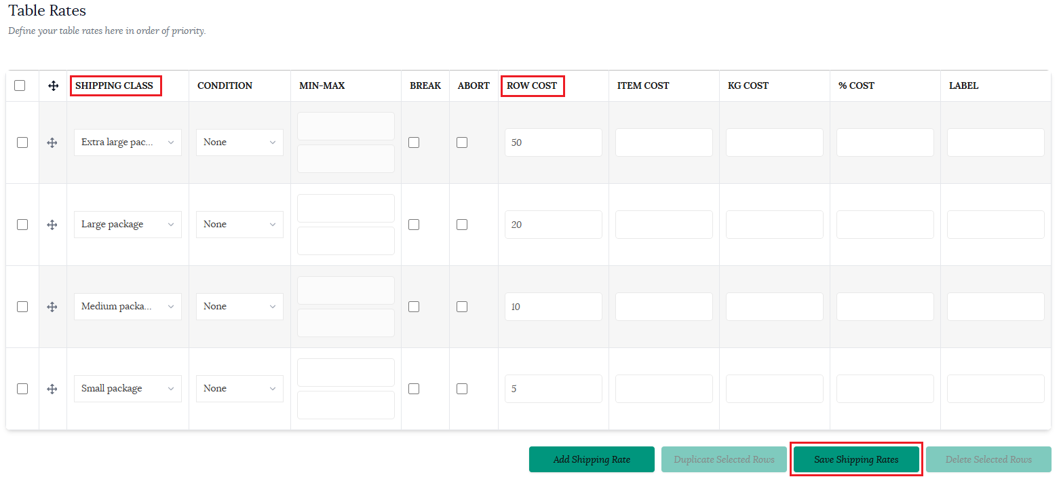Screen dimensions: 1061x479
Task: Click the move icon in the table header
Action: point(53,86)
